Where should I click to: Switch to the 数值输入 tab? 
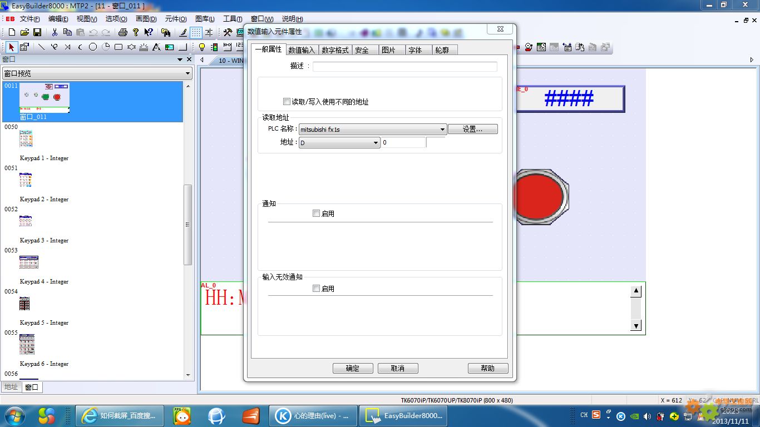[302, 50]
